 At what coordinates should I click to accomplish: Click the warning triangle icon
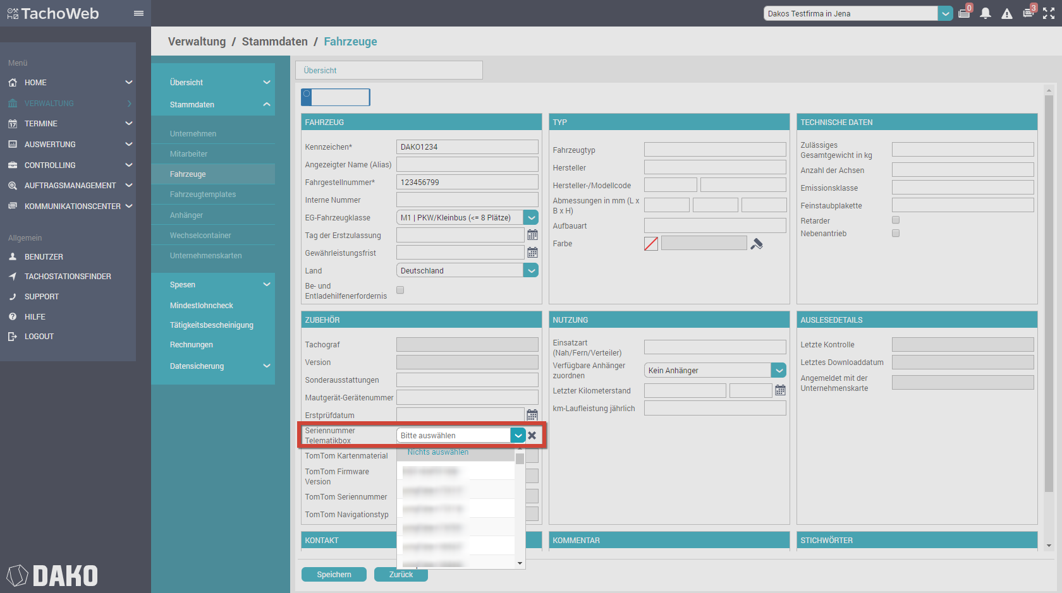coord(1007,14)
